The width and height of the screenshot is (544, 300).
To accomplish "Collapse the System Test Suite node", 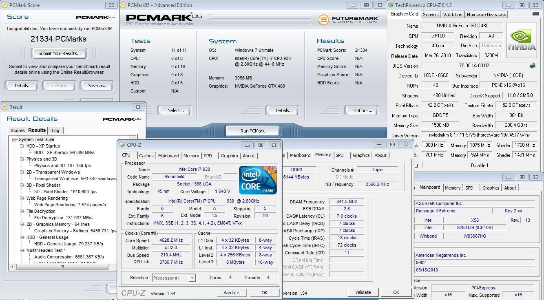I will pyautogui.click(x=14, y=139).
